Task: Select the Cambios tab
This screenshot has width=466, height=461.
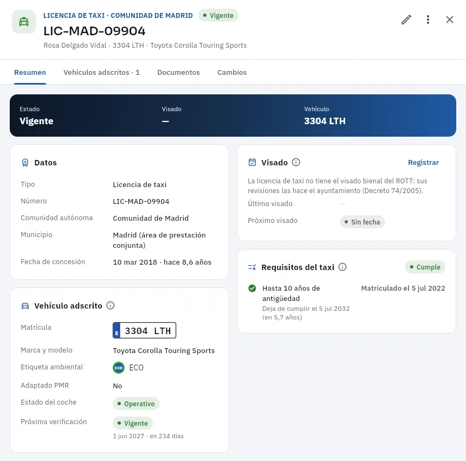Action: [232, 72]
